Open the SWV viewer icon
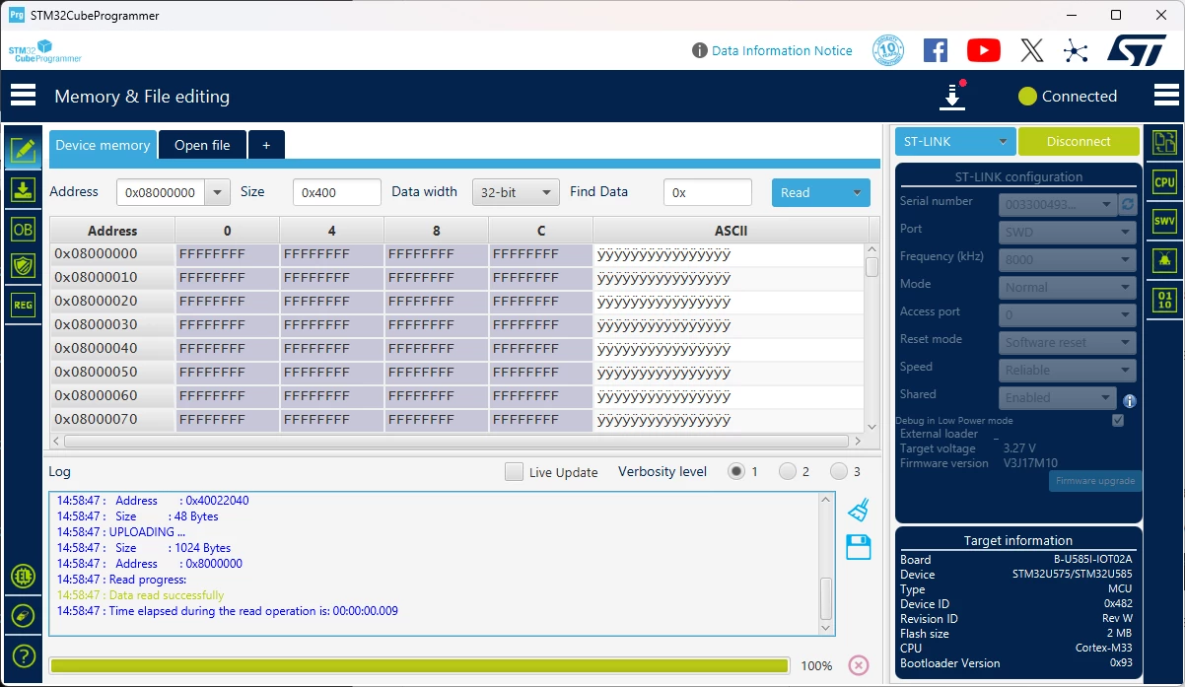The width and height of the screenshot is (1185, 687). point(1165,222)
